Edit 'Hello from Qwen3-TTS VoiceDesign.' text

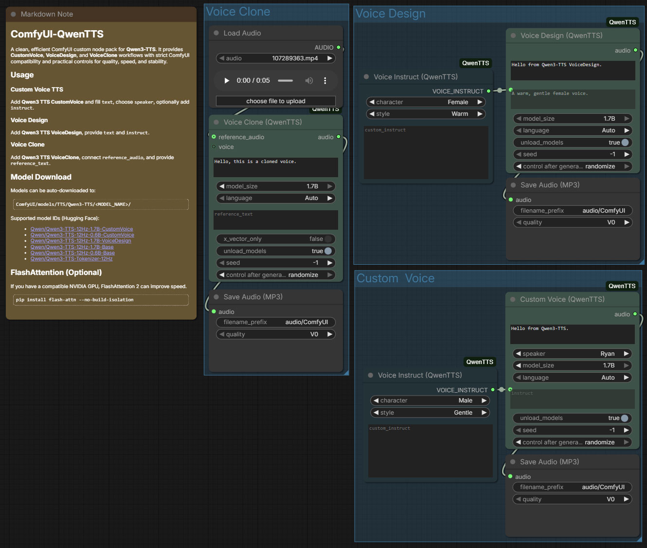(x=573, y=71)
